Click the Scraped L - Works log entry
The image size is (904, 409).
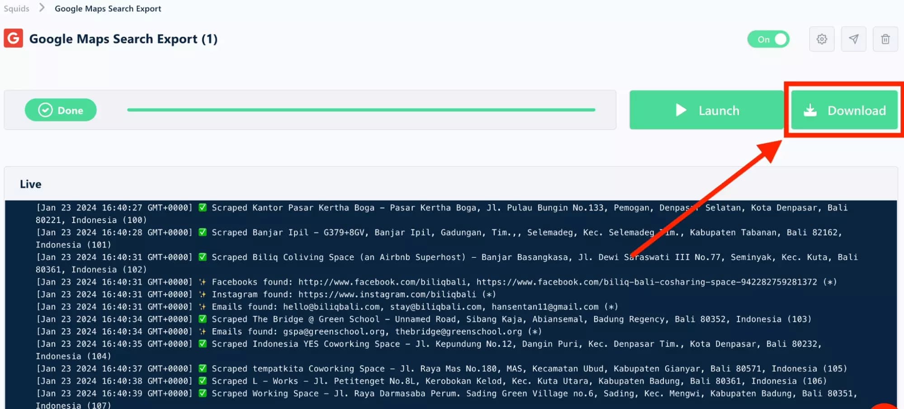click(431, 381)
